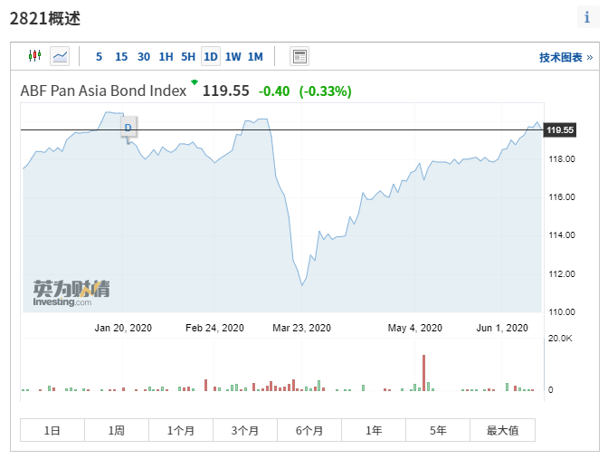Choose the 1M interval
The width and height of the screenshot is (608, 459).
tap(255, 56)
